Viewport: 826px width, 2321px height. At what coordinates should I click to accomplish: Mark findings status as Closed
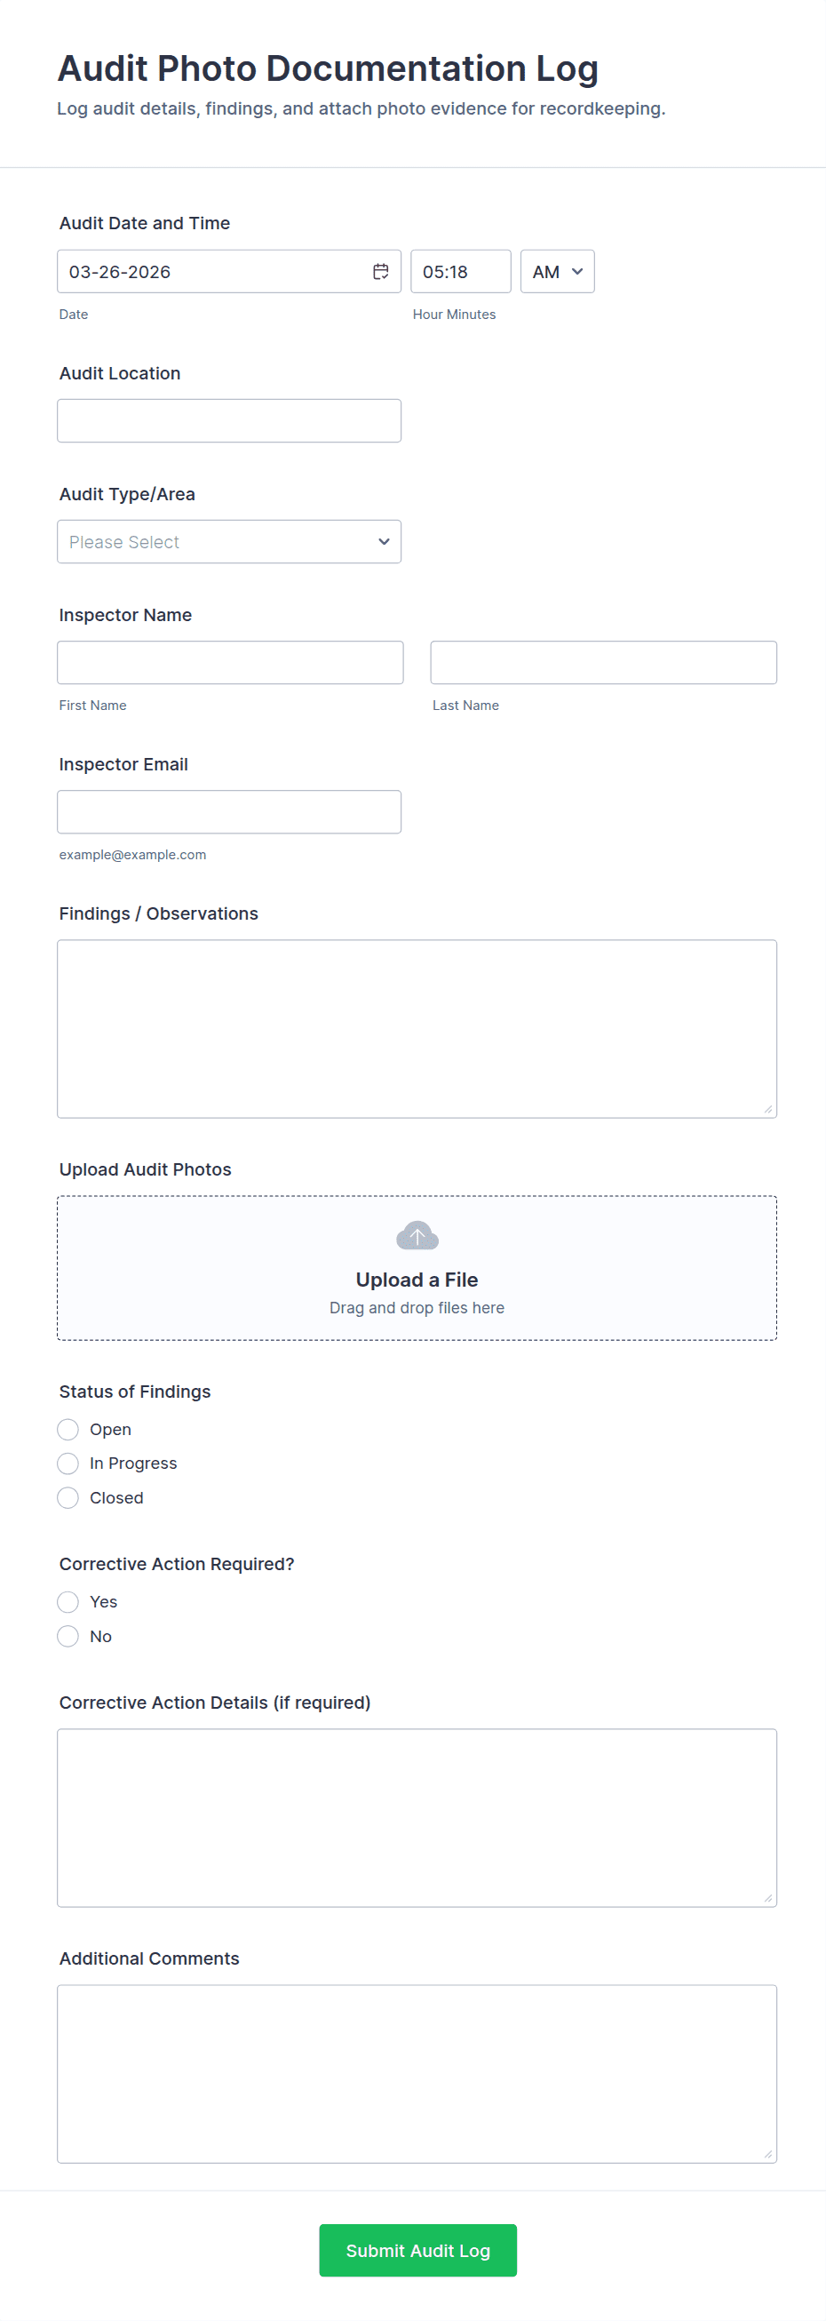(68, 1497)
